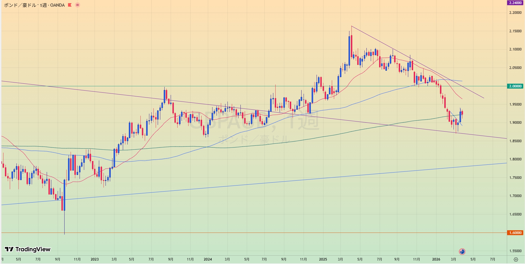The width and height of the screenshot is (525, 264).
Task: Click the 2024 label on the time axis
Action: click(208, 259)
